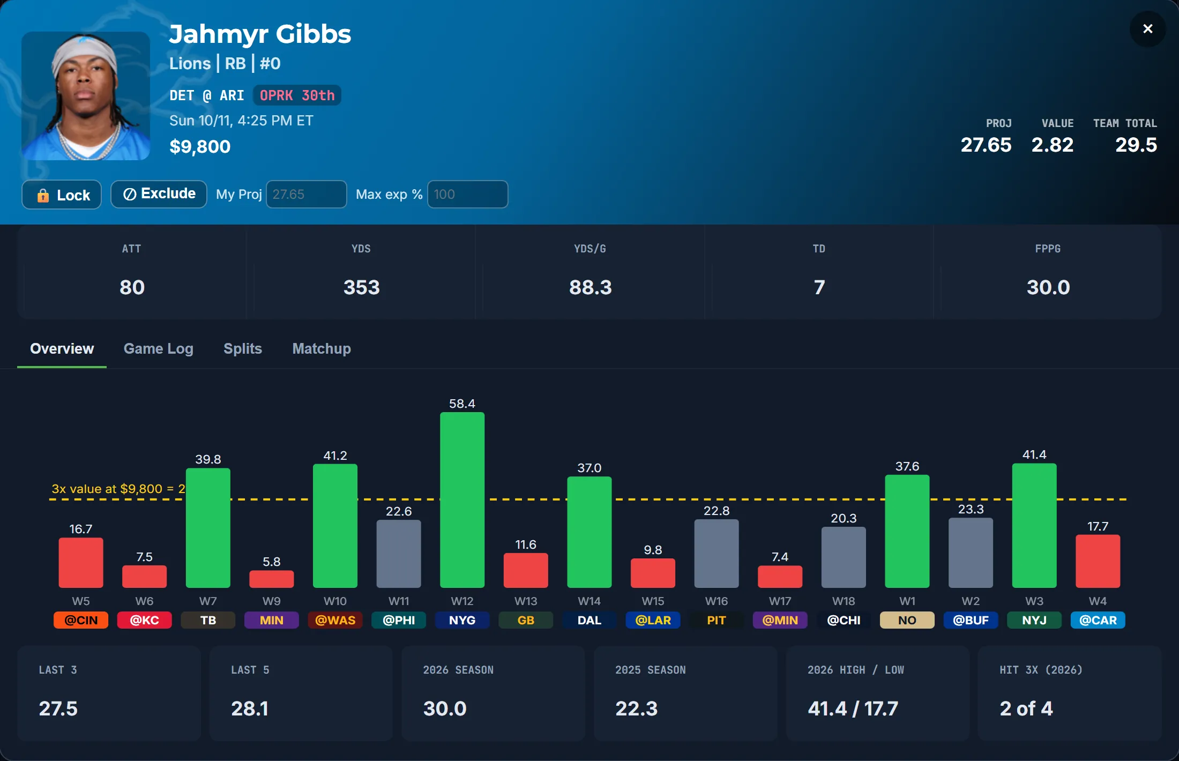The image size is (1179, 761).
Task: Click the $9,800 salary text
Action: pos(200,146)
